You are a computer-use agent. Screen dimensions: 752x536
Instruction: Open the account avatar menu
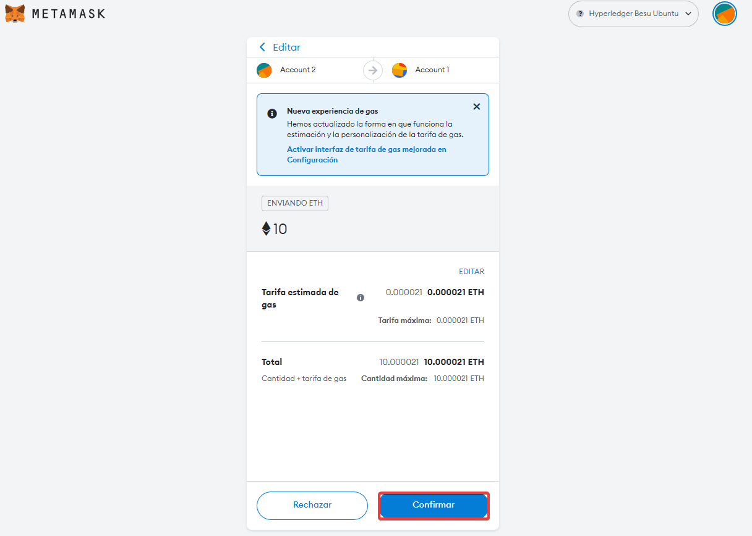(x=725, y=14)
